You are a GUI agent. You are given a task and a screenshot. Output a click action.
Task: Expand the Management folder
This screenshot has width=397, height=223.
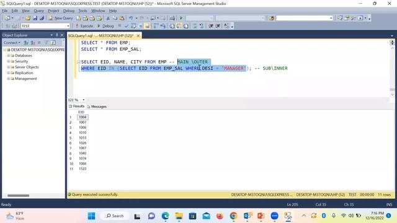click(8, 79)
